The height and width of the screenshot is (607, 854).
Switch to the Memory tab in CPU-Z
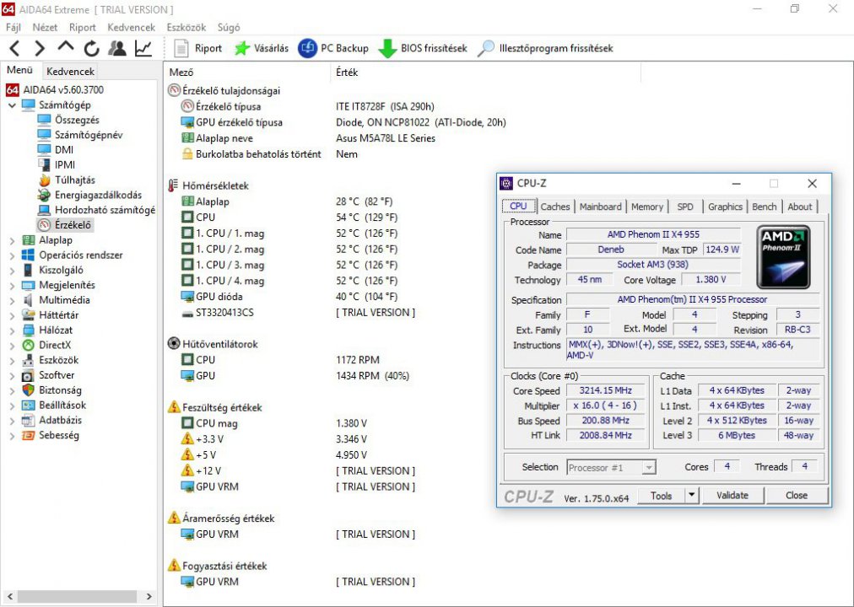[647, 207]
